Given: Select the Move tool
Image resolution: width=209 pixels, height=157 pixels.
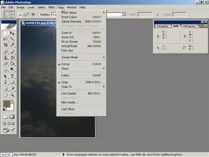Looking at the screenshot, I should point(12,34).
